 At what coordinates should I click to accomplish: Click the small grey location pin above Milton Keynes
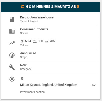pyautogui.click(x=22, y=79)
